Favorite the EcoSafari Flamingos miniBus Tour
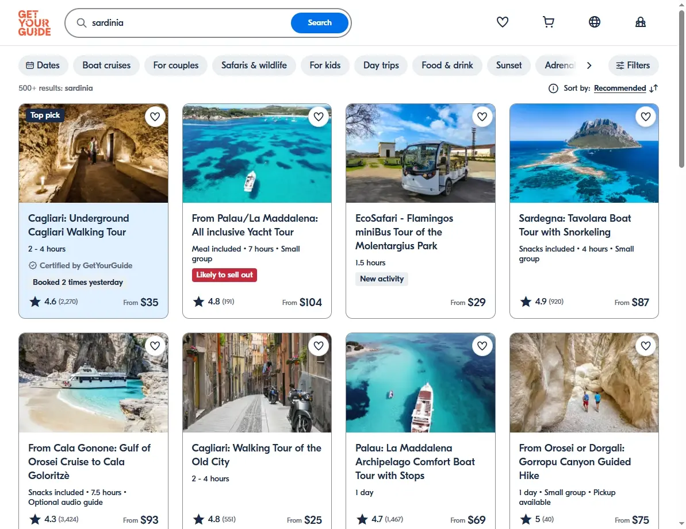686x529 pixels. tap(482, 117)
